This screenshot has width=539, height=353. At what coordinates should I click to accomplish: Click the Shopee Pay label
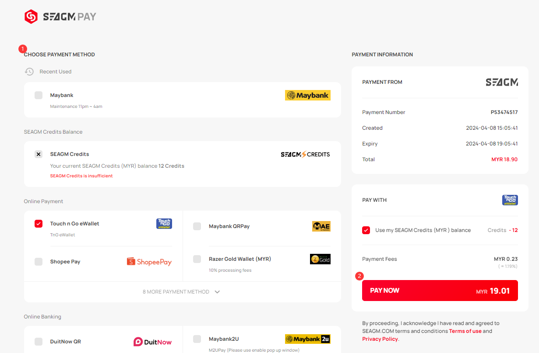(x=65, y=262)
